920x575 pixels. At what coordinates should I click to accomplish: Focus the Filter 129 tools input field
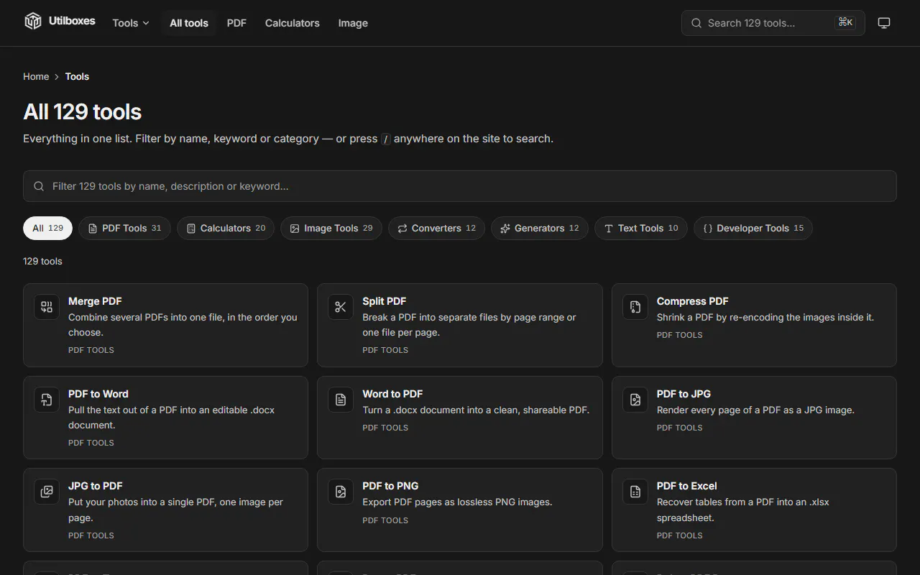[460, 186]
